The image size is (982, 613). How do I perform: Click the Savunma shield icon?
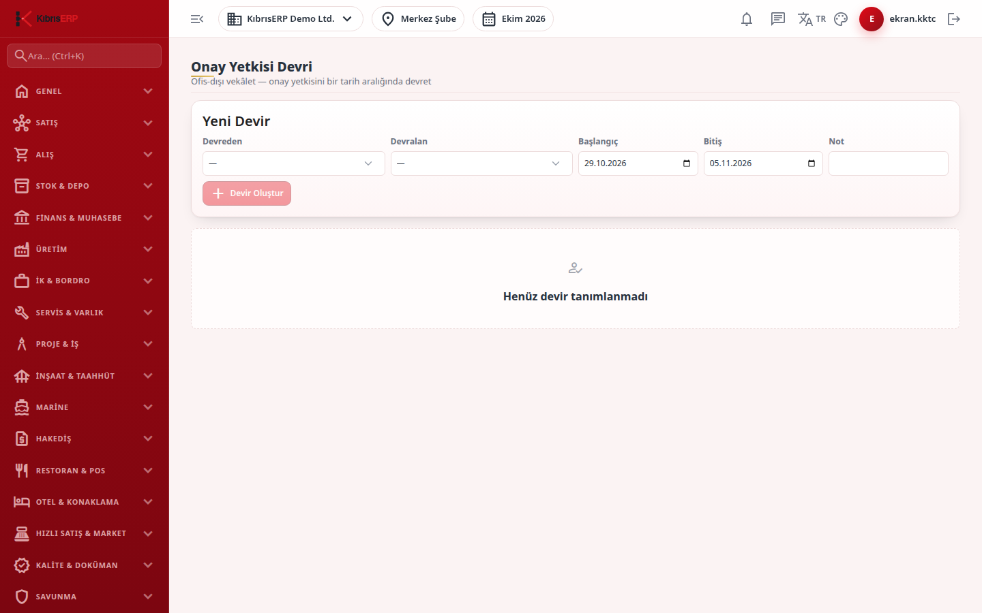pyautogui.click(x=22, y=597)
